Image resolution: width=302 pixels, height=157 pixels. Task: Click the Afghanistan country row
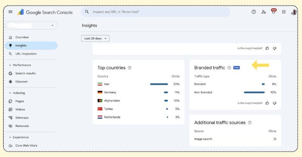pyautogui.click(x=139, y=101)
